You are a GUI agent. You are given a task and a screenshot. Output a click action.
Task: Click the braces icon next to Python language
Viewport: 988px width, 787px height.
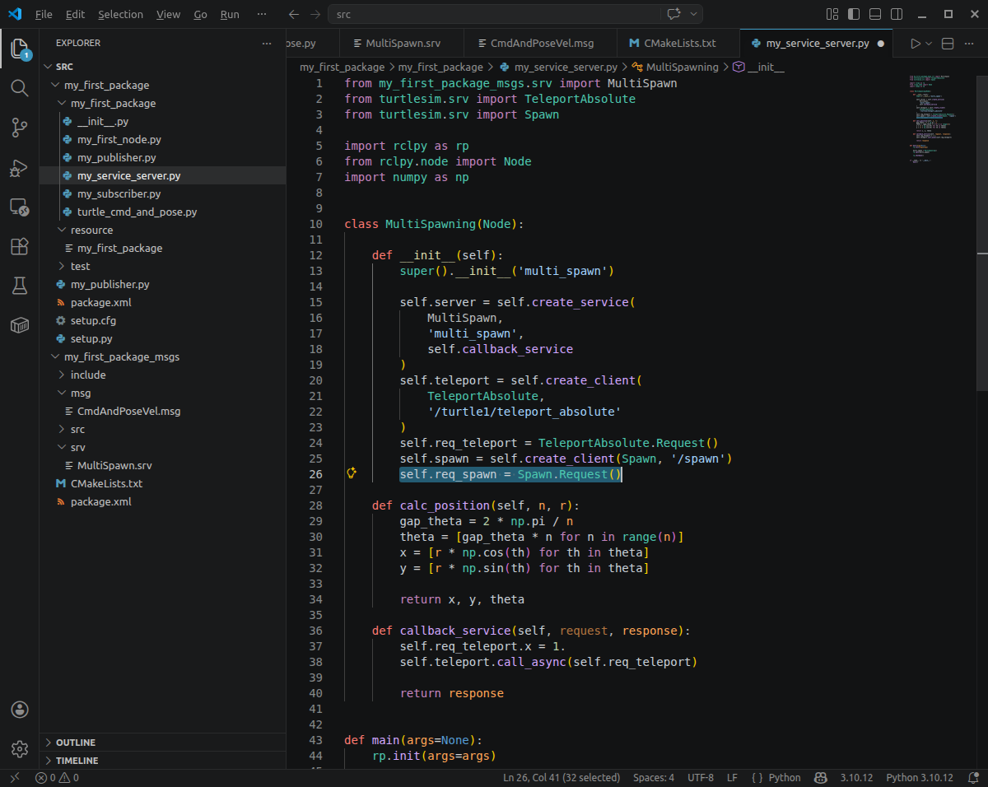coord(757,777)
